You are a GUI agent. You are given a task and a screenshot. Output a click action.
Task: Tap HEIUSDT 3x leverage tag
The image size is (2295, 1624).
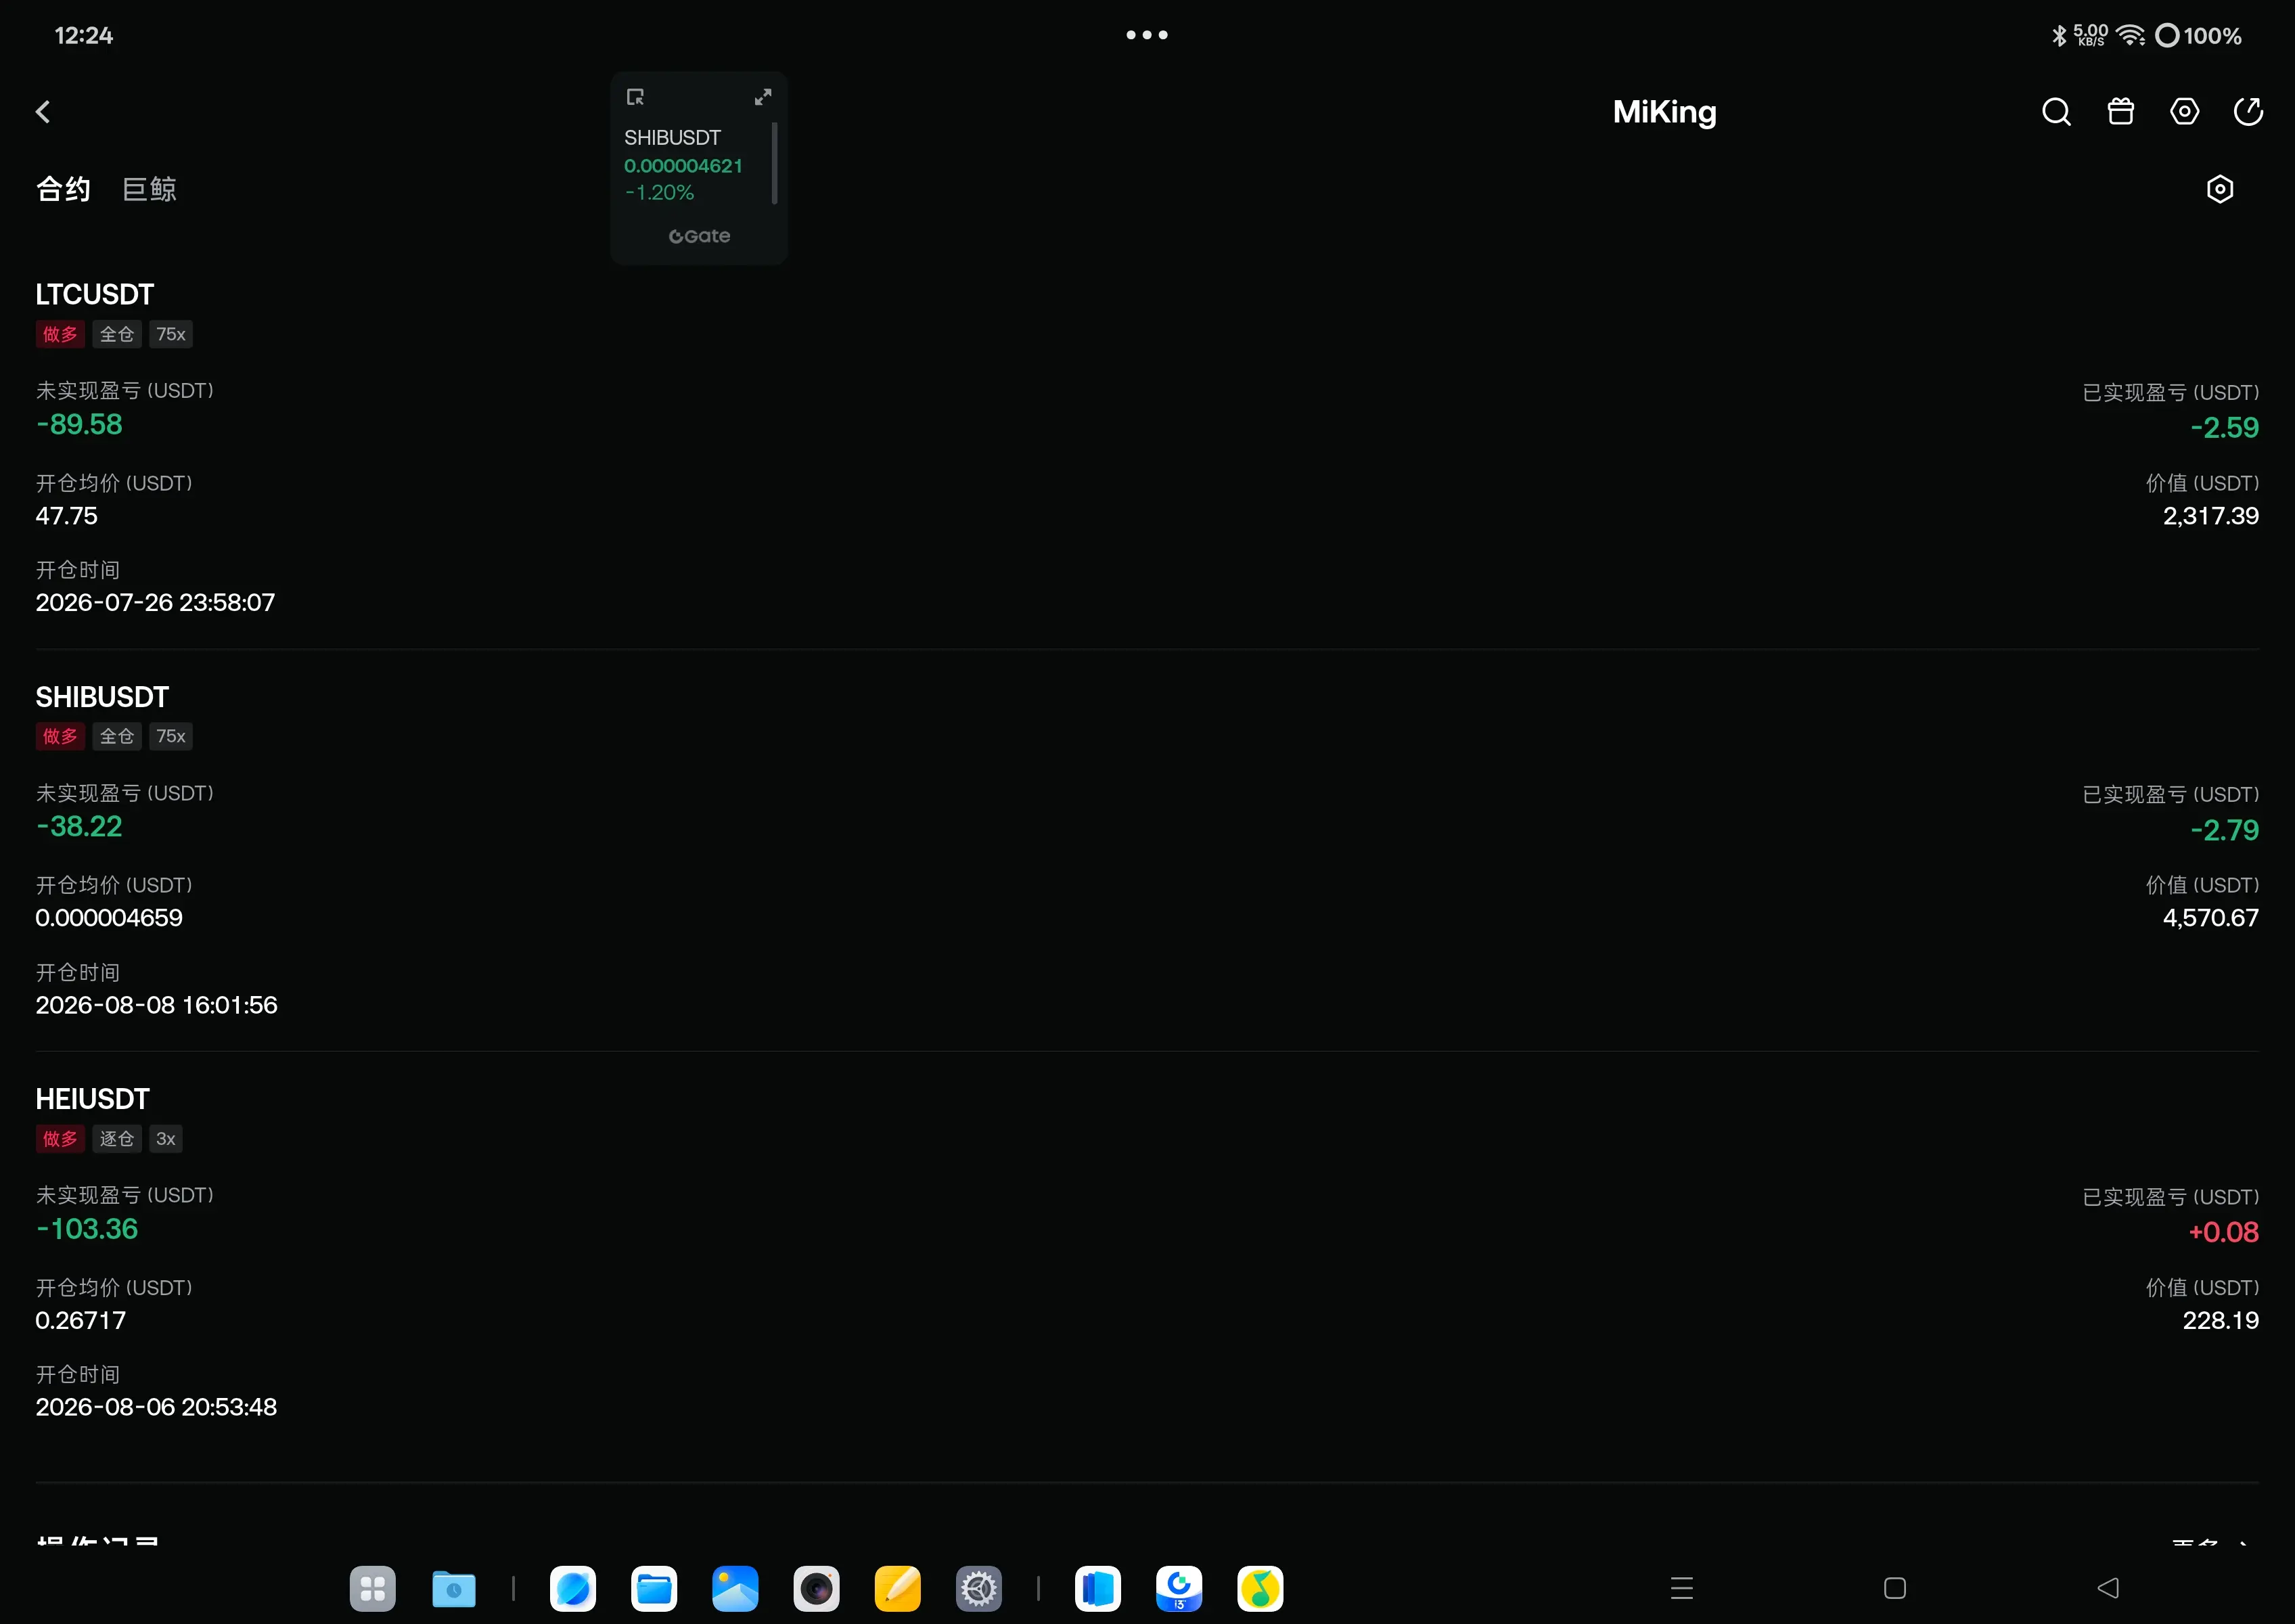pyautogui.click(x=166, y=1138)
